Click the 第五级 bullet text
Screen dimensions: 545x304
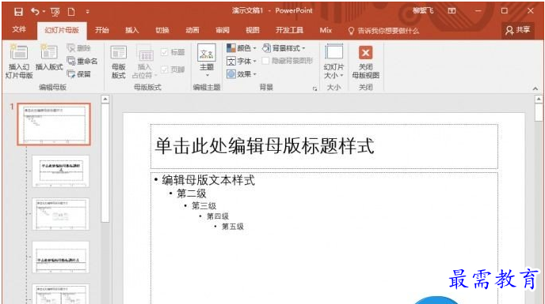[233, 227]
